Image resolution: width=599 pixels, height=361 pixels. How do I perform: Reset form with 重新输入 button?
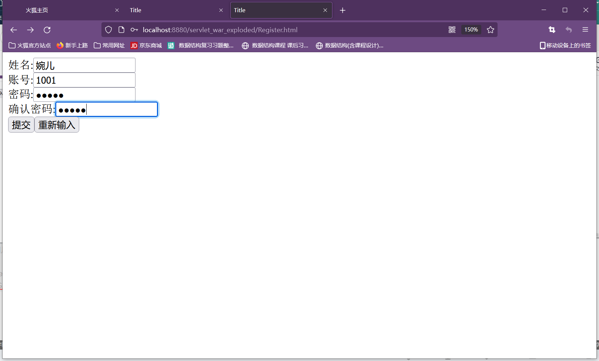57,125
